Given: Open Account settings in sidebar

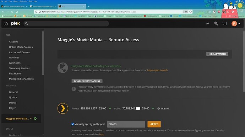Looking at the screenshot, I should click(13, 42).
